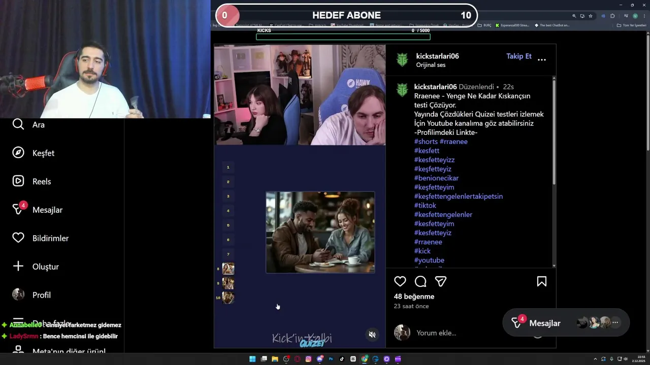Open CapCut in taskbar
The height and width of the screenshot is (365, 650).
point(353,359)
